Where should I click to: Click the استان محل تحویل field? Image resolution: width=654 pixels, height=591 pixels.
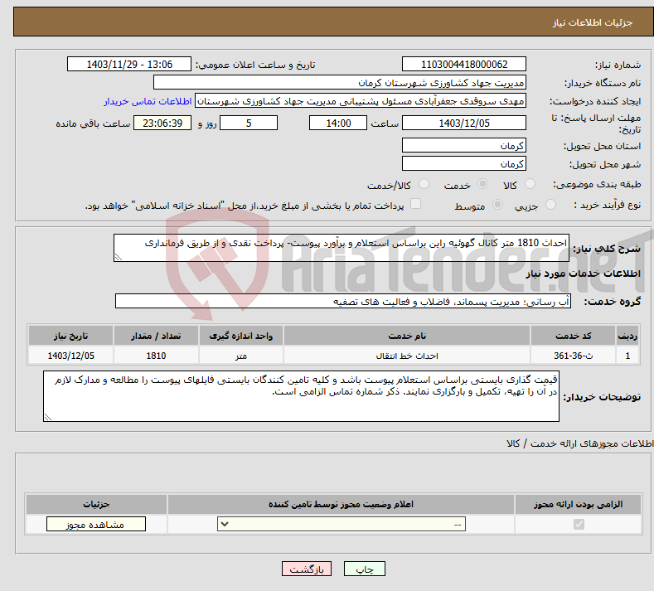coord(464,146)
